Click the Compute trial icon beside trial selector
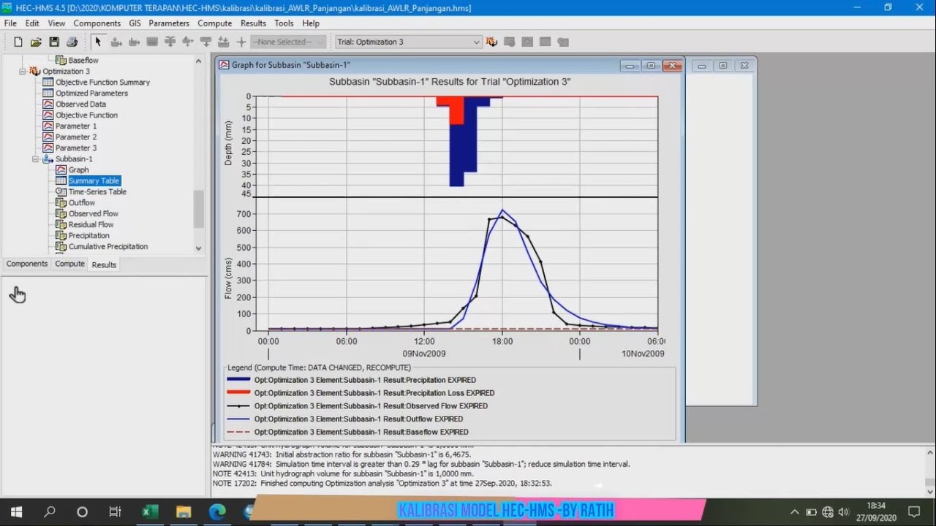The image size is (936, 526). 491,42
